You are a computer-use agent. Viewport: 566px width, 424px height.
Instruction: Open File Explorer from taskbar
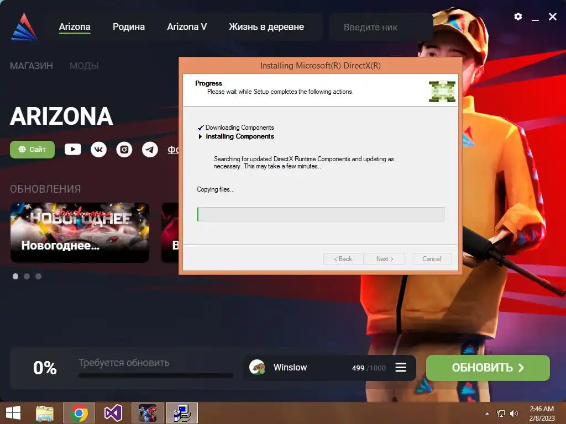coord(45,413)
